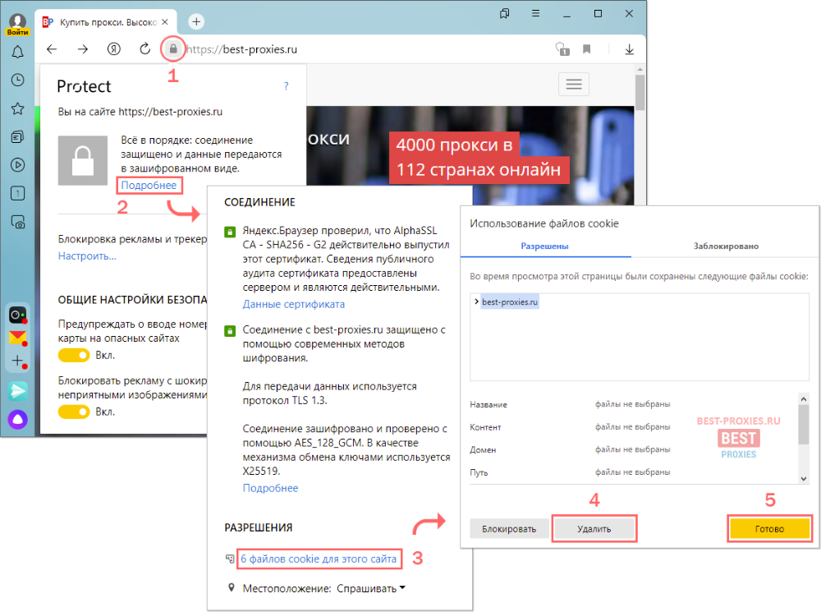Click '4000 прокси в' banner text
The image size is (821, 612).
coord(454,145)
